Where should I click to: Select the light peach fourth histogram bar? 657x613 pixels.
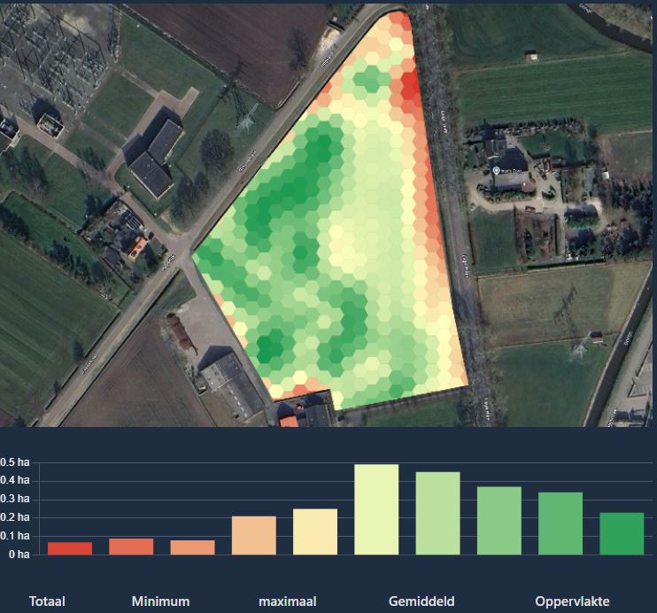pyautogui.click(x=254, y=535)
